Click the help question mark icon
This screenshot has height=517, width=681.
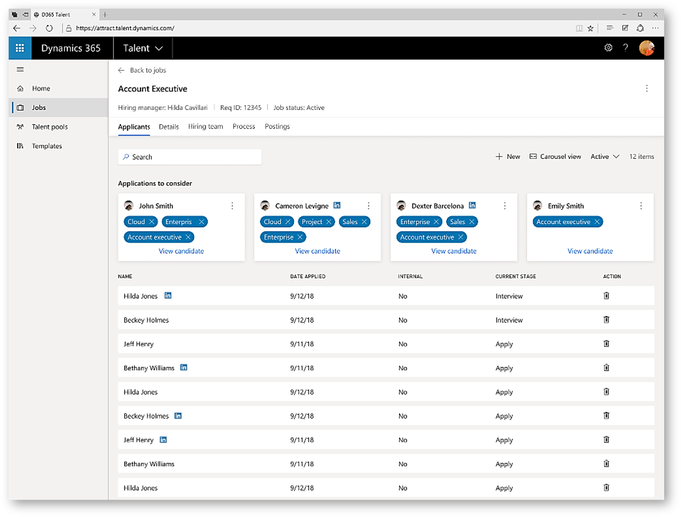pos(625,48)
